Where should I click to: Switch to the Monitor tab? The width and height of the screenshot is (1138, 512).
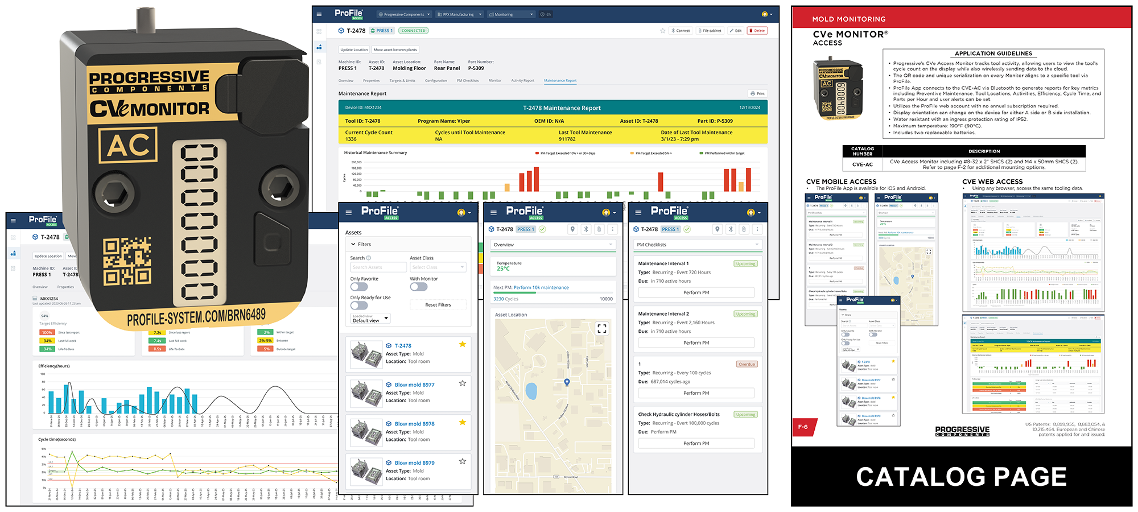[495, 81]
